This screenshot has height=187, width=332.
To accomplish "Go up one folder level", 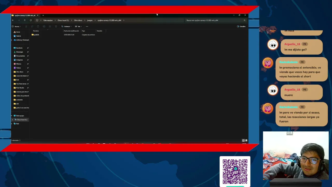I will pyautogui.click(x=25, y=20).
